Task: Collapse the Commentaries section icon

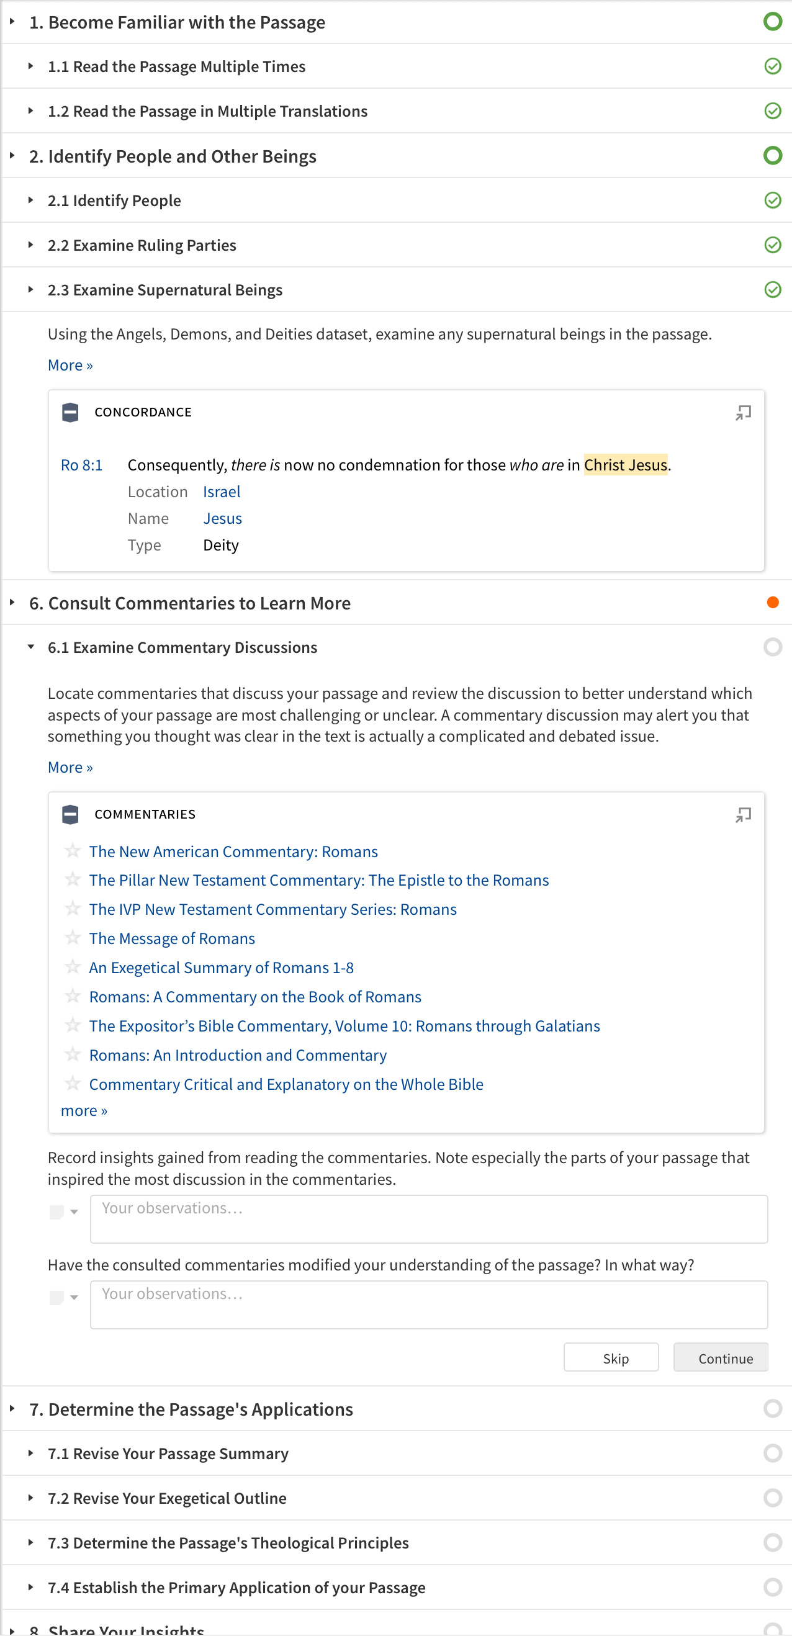Action: pyautogui.click(x=71, y=815)
